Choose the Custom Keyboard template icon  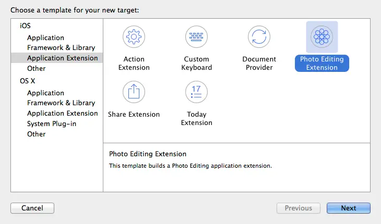pos(197,36)
